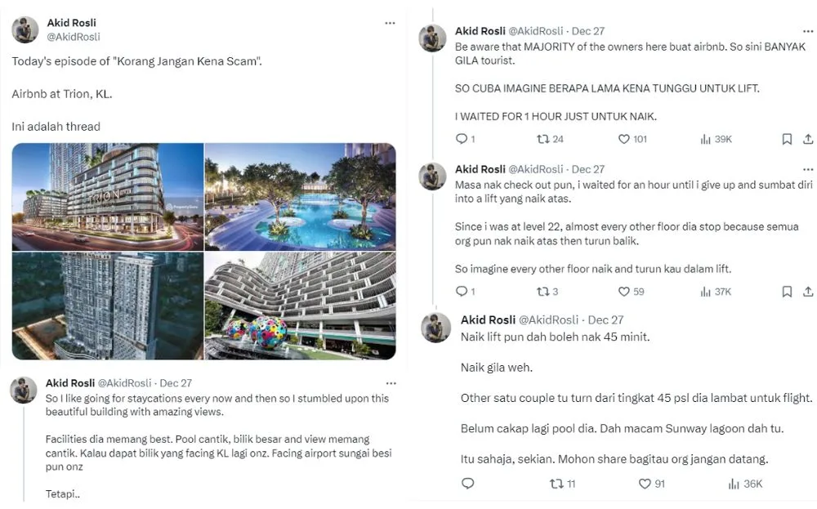
Task: Open more options on main Trion tweet
Action: click(390, 23)
